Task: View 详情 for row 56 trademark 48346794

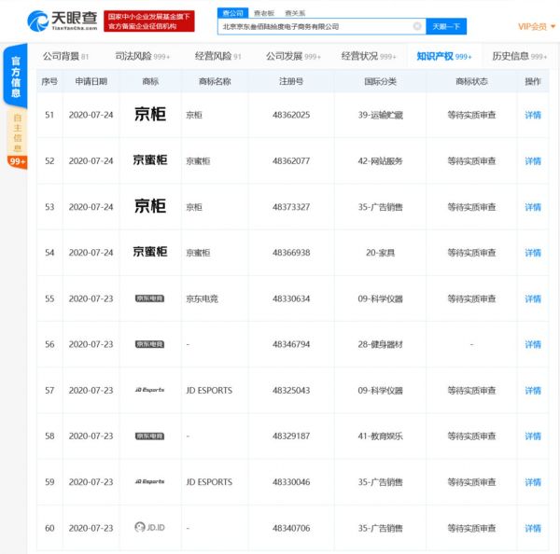Action: [x=532, y=345]
